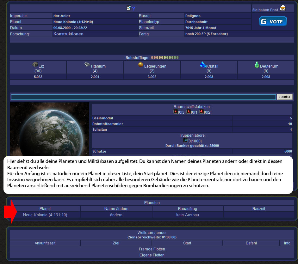Open the mail envelope icon
The height and width of the screenshot is (264, 298).
282,8
